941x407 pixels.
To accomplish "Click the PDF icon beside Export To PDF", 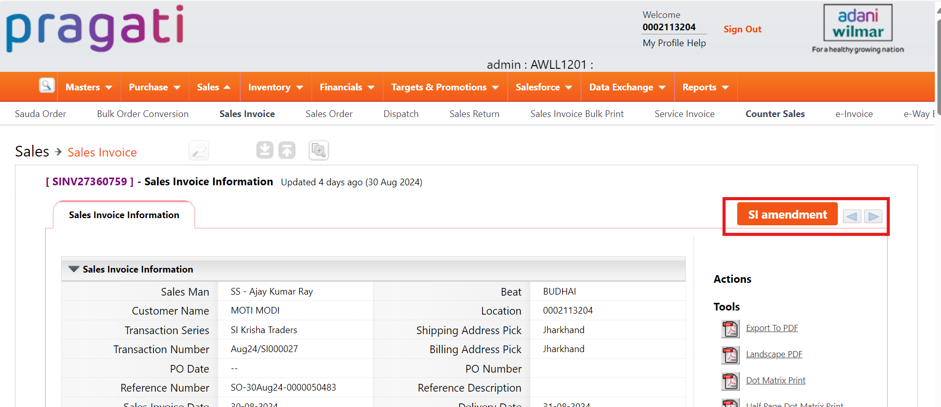I will 730,328.
